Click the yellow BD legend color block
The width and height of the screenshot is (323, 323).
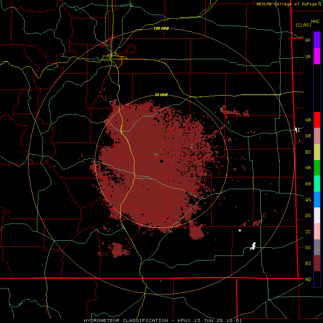(317, 152)
